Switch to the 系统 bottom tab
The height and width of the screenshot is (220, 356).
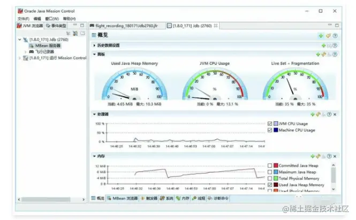point(167,198)
